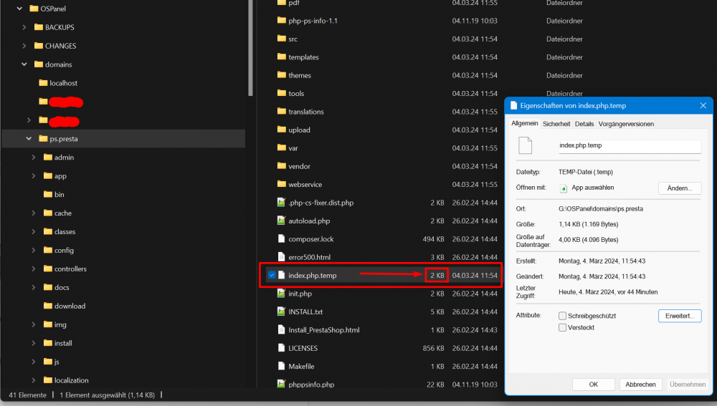Click the src folder icon in file list
Viewport: 717px width, 406px height.
pos(281,39)
